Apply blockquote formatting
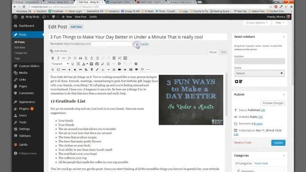306x172 pixels. (x=80, y=58)
